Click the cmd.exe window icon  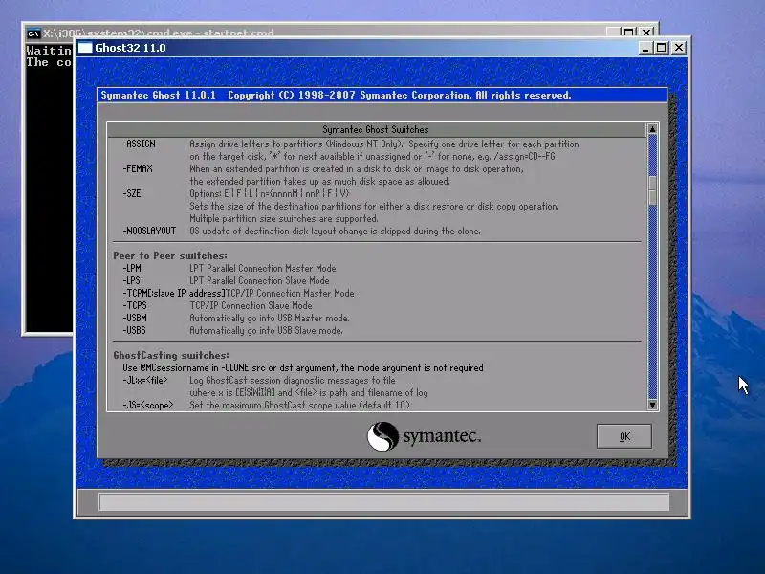[x=33, y=33]
